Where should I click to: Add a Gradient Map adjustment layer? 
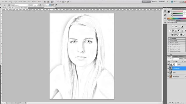180,35
